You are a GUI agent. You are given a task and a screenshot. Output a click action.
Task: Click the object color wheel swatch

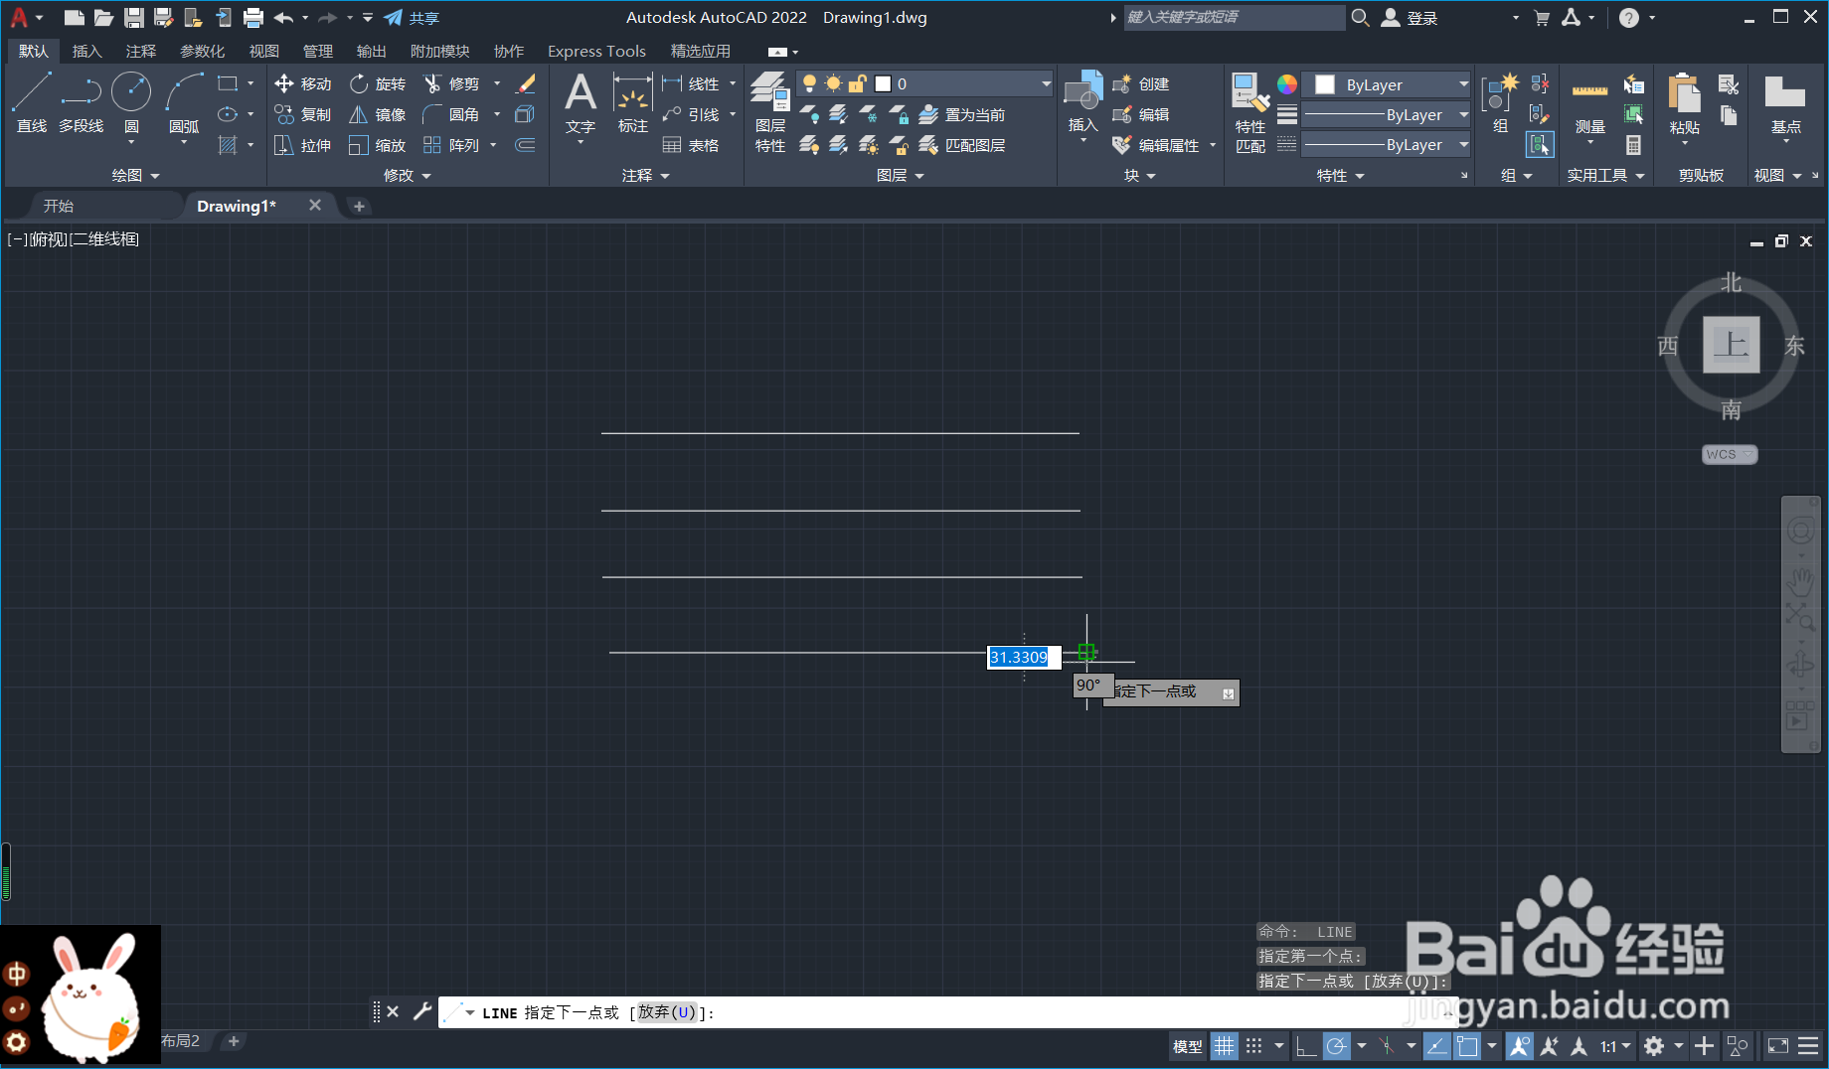tap(1287, 84)
